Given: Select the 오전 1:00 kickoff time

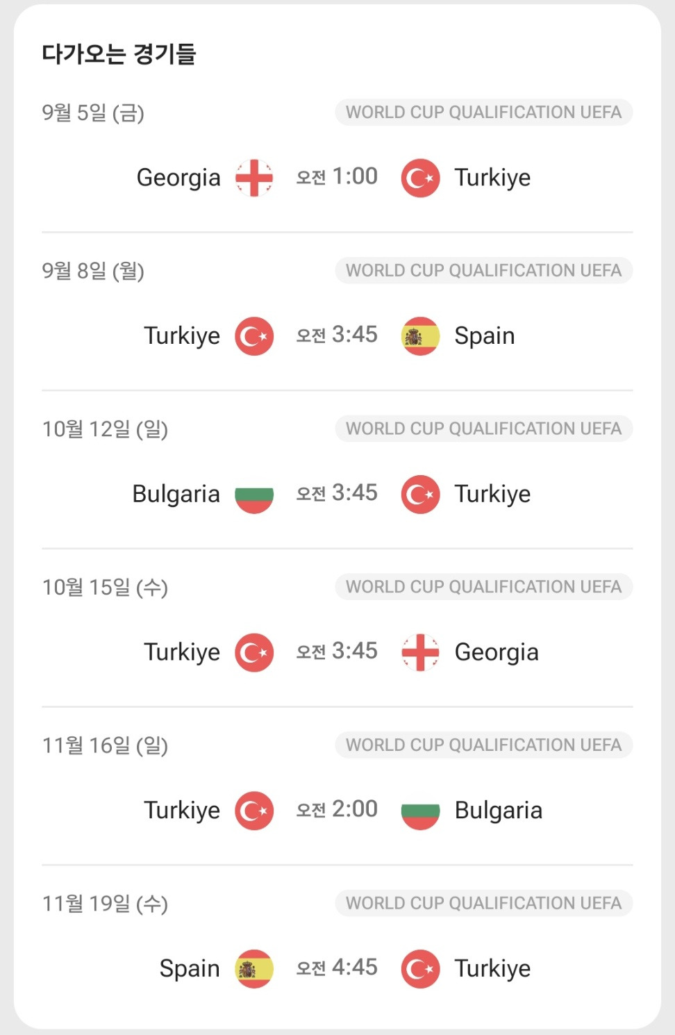Looking at the screenshot, I should click(337, 176).
